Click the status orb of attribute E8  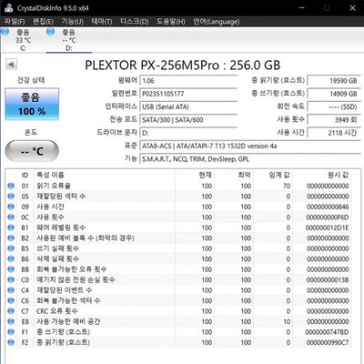click(x=11, y=321)
